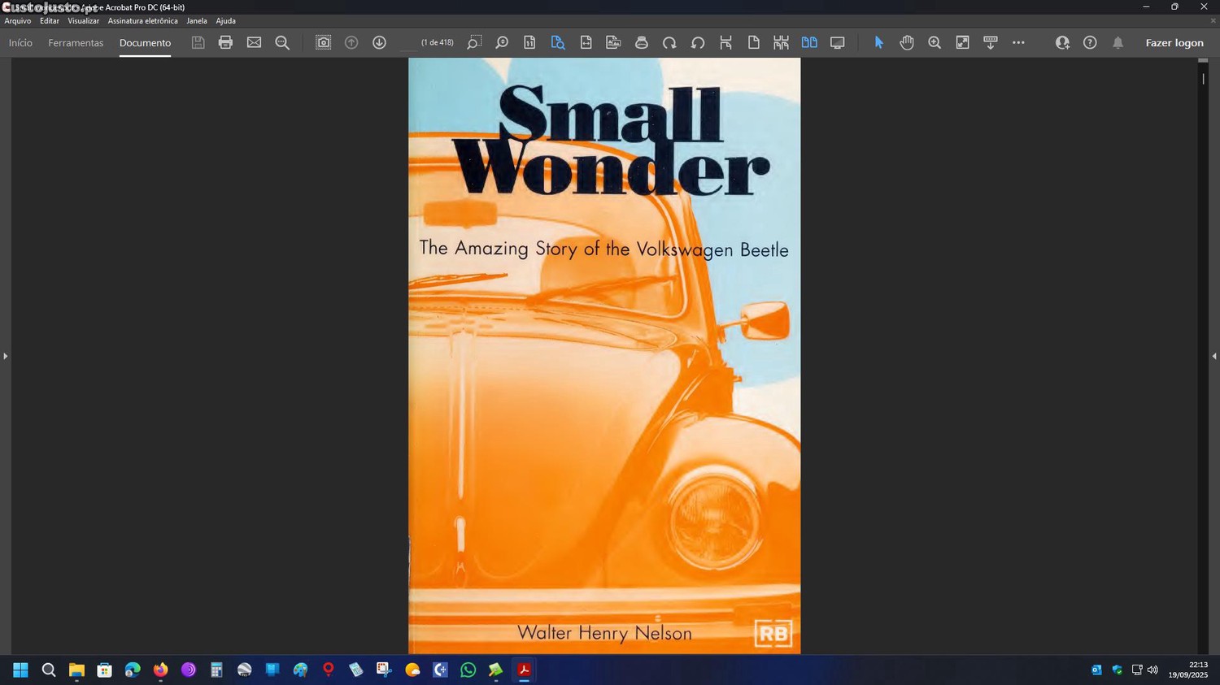This screenshot has height=685, width=1220.
Task: Rotate page counterclockwise icon
Action: click(698, 42)
